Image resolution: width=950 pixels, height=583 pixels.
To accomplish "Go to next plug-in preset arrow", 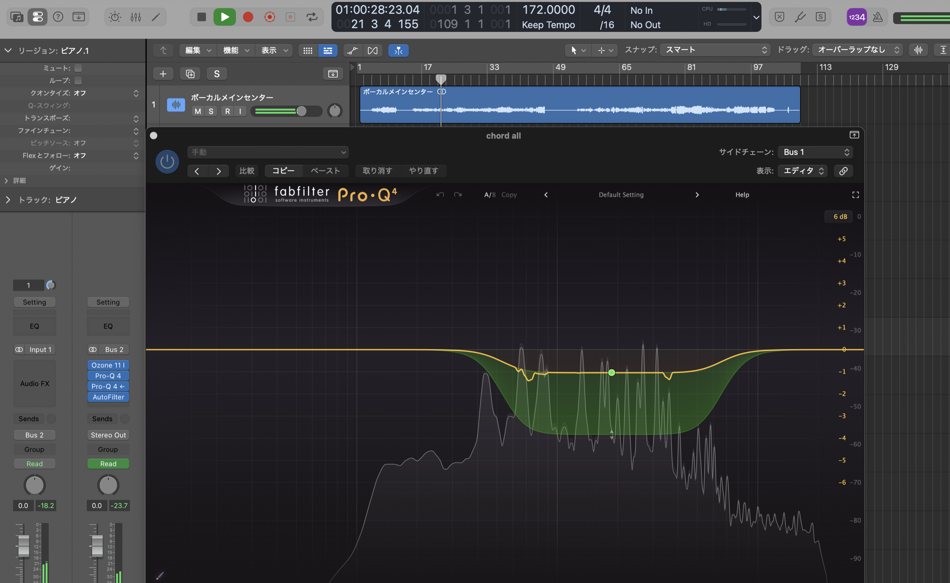I will [x=218, y=171].
